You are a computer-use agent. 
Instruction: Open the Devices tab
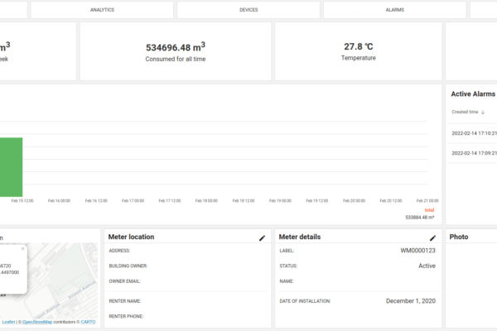248,10
